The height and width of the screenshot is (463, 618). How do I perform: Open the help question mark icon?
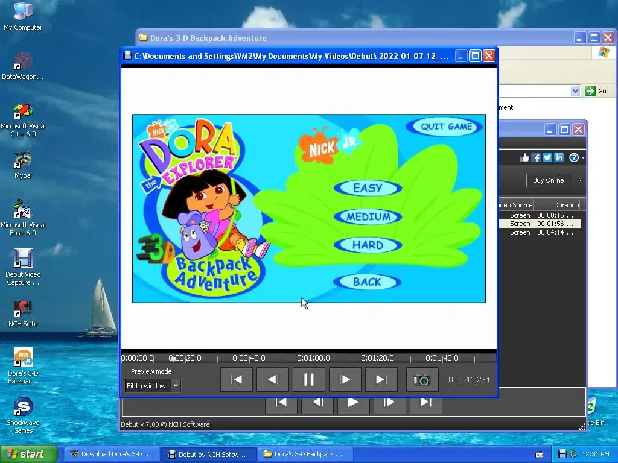pyautogui.click(x=574, y=157)
